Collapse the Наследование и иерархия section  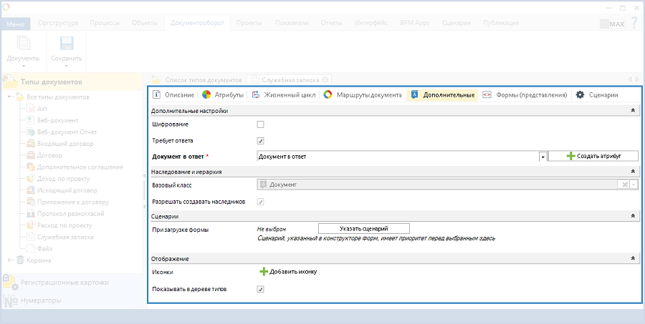tap(632, 172)
